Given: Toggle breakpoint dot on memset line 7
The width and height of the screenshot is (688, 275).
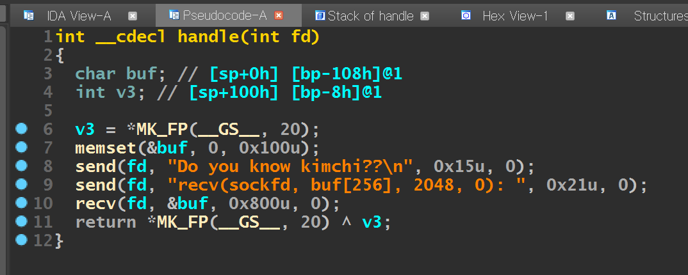Looking at the screenshot, I should click(22, 147).
